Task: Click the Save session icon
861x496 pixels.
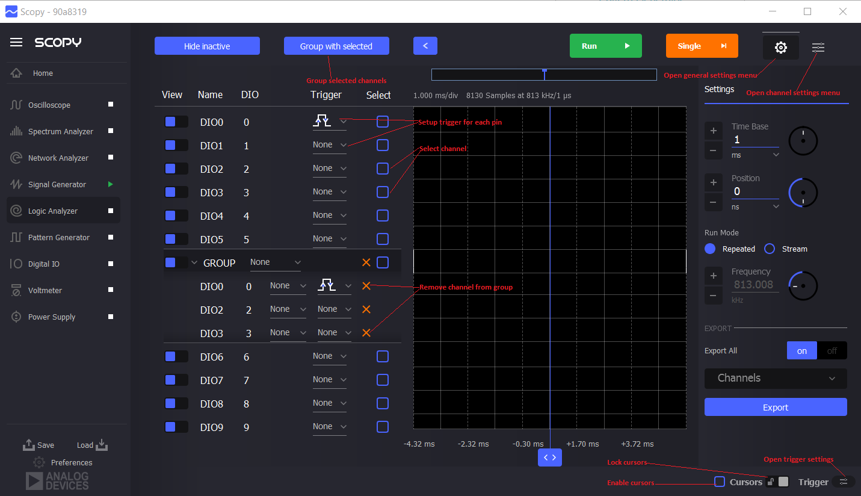Action: pyautogui.click(x=28, y=444)
